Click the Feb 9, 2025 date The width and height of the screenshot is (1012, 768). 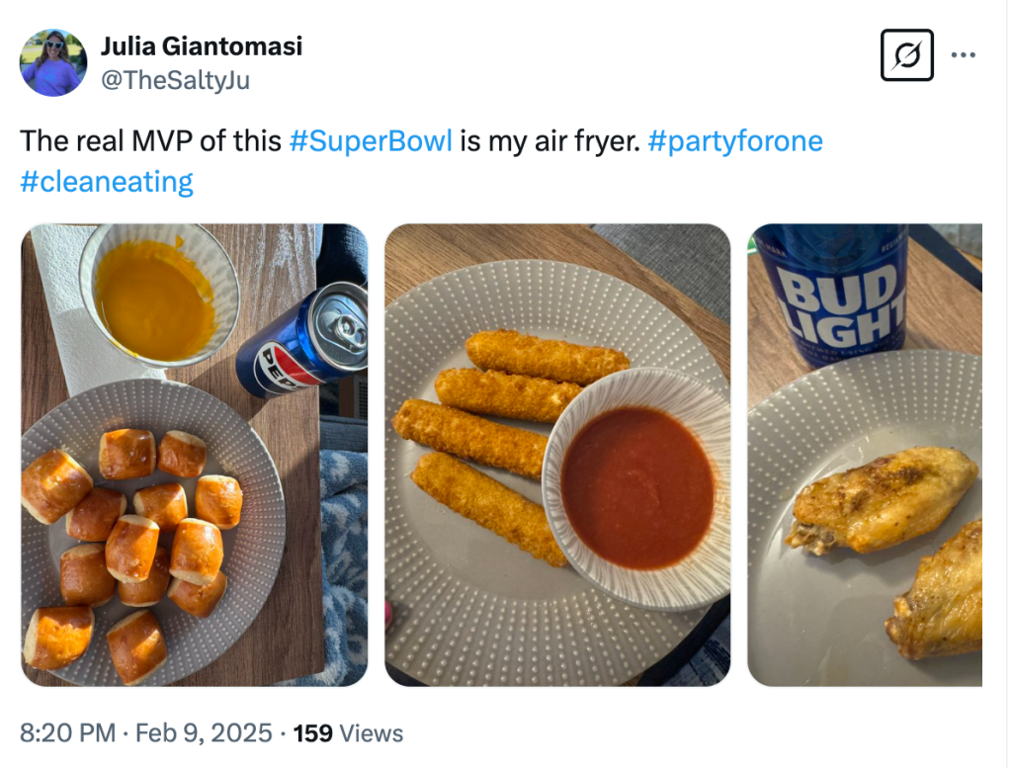204,733
